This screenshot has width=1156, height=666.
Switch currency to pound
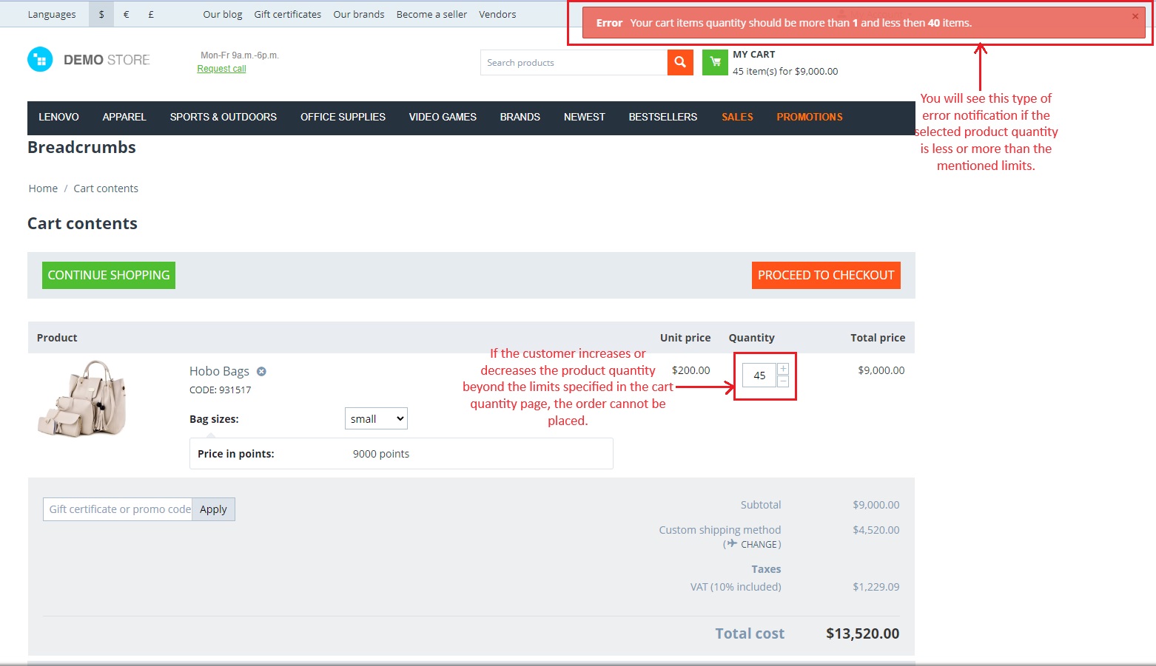[151, 14]
